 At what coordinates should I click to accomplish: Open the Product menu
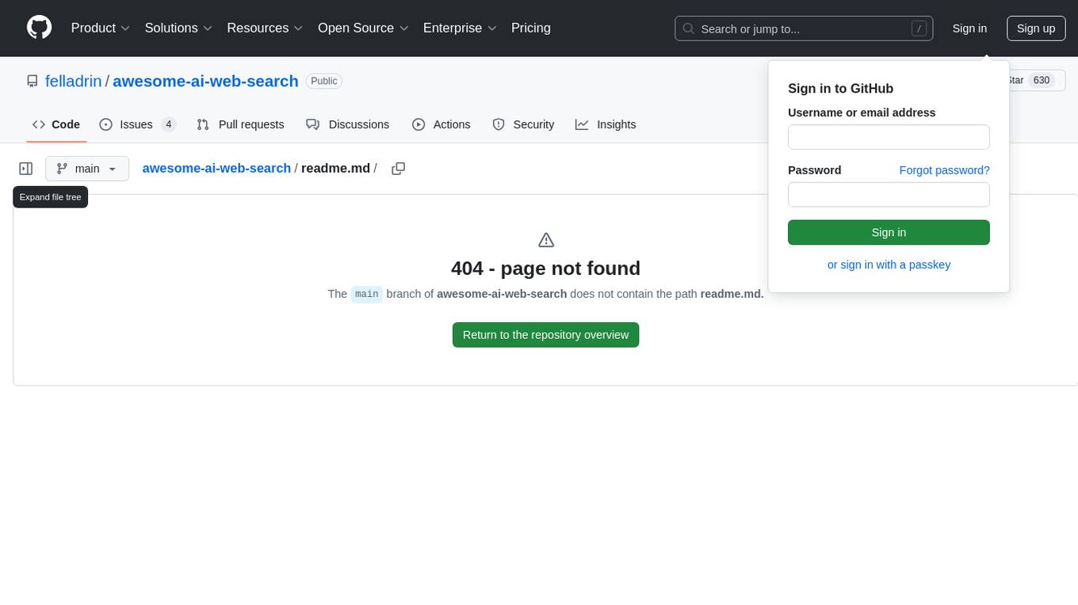[101, 28]
